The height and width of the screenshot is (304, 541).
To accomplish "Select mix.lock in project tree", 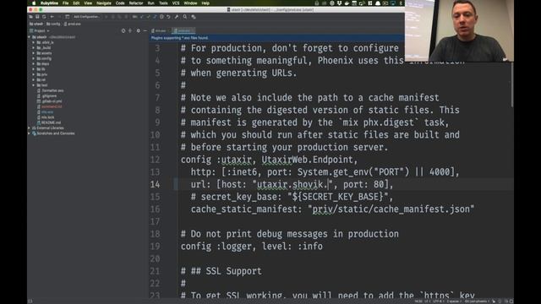I will [x=46, y=117].
